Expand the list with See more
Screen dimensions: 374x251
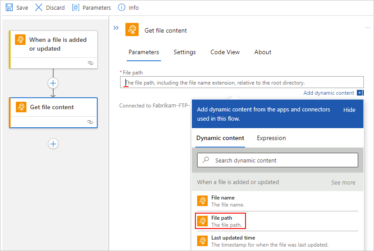(343, 182)
